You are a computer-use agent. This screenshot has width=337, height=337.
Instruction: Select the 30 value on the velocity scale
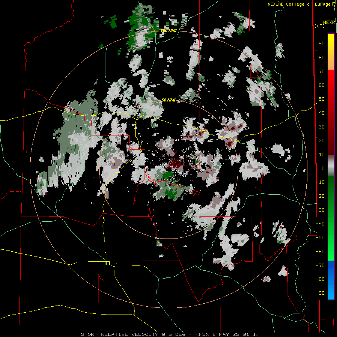click(x=322, y=127)
